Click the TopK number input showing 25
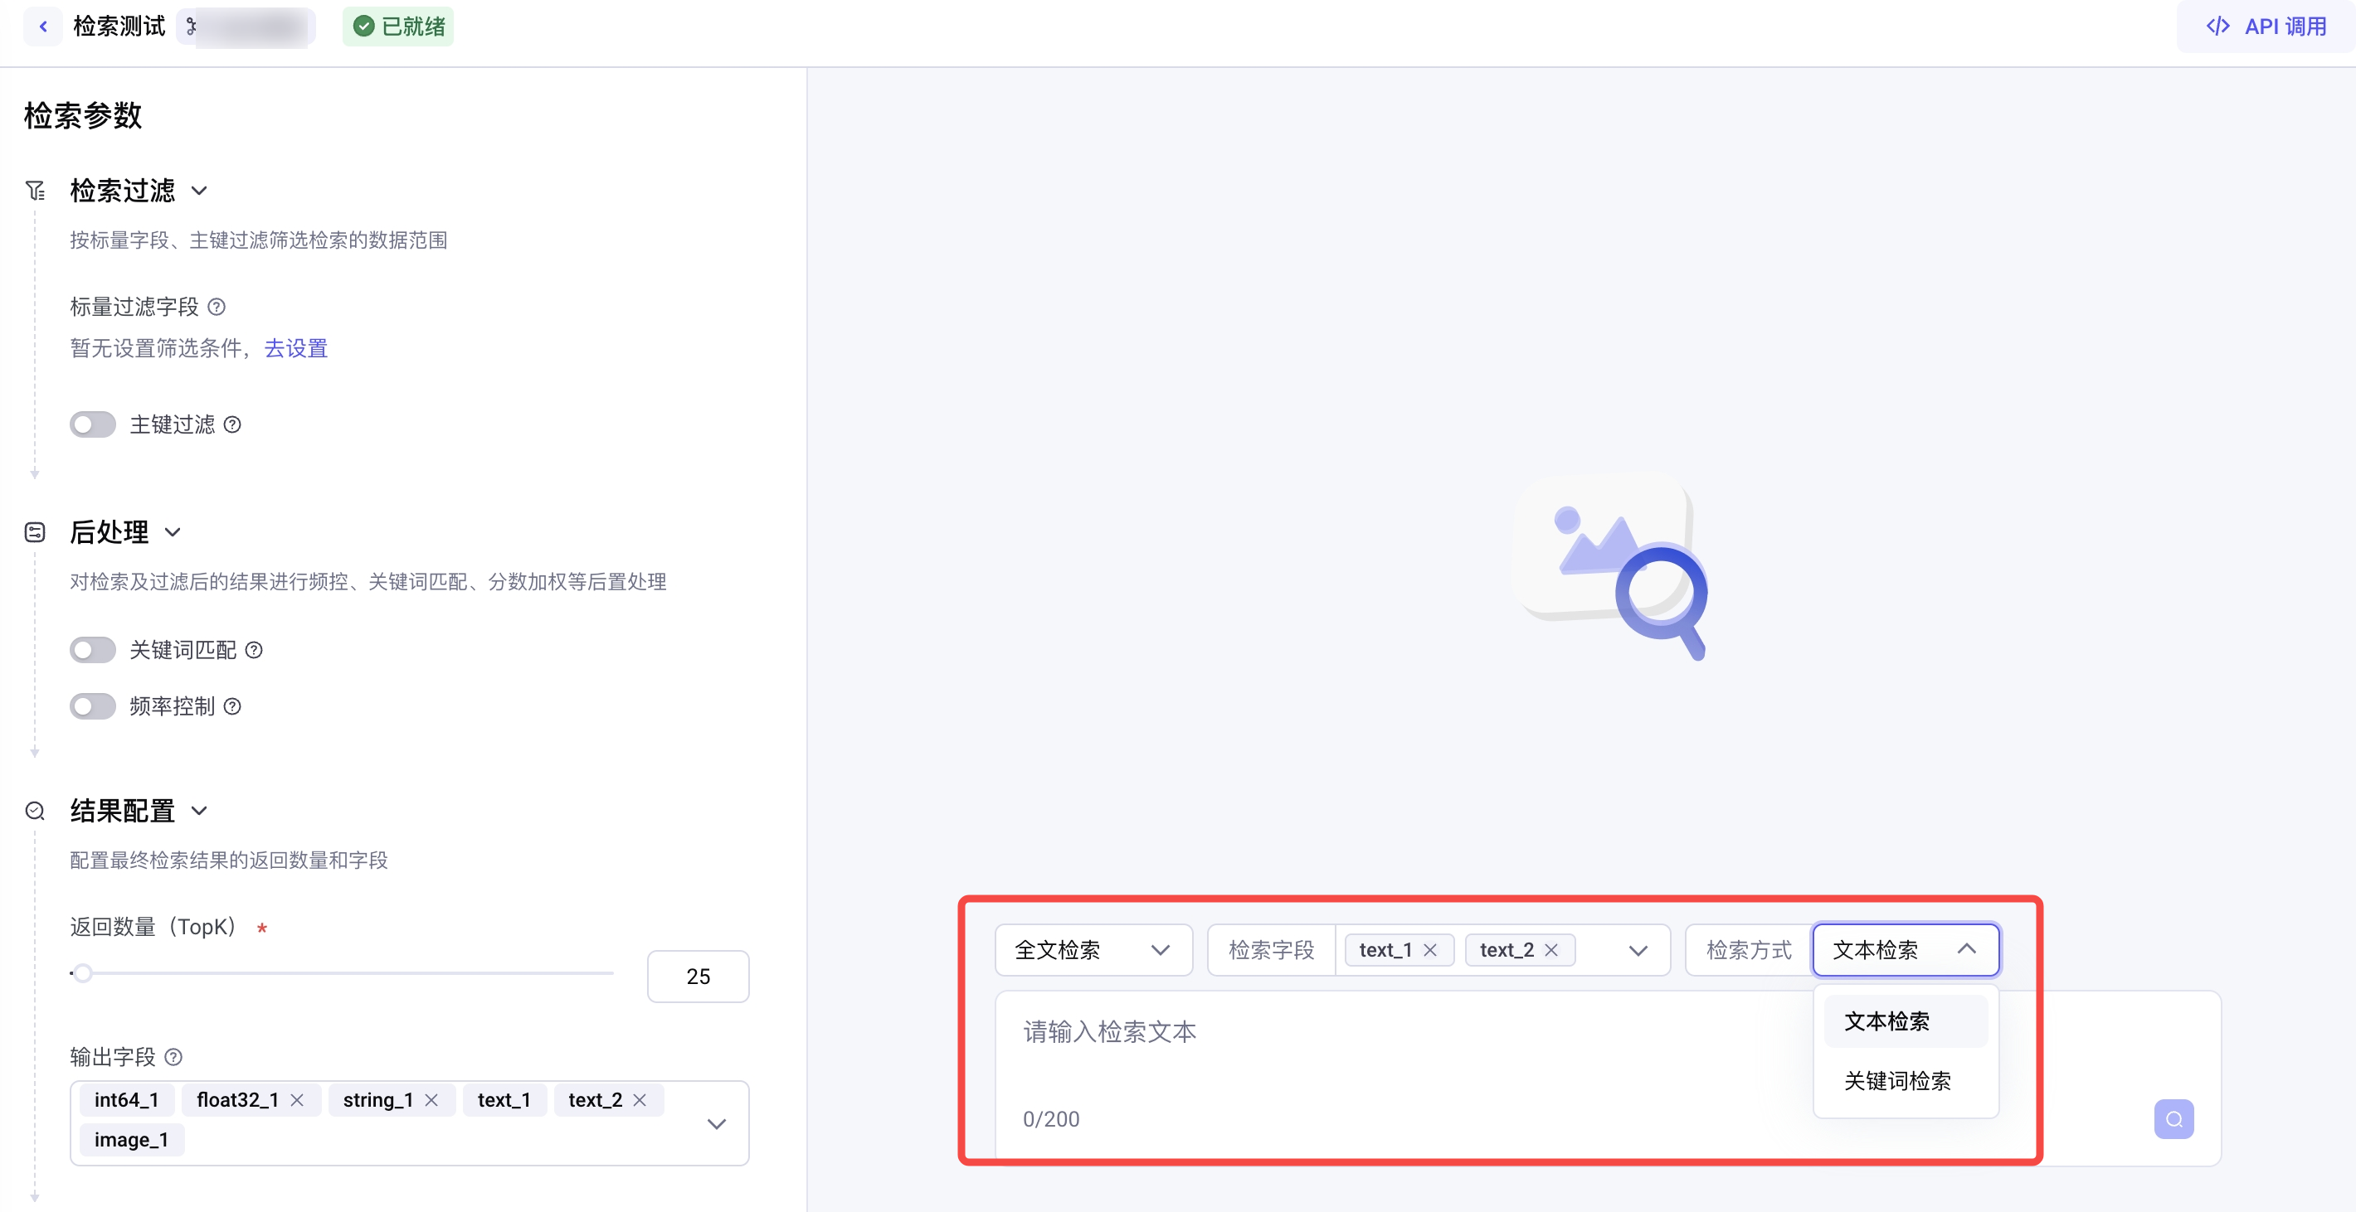This screenshot has height=1212, width=2356. (698, 977)
